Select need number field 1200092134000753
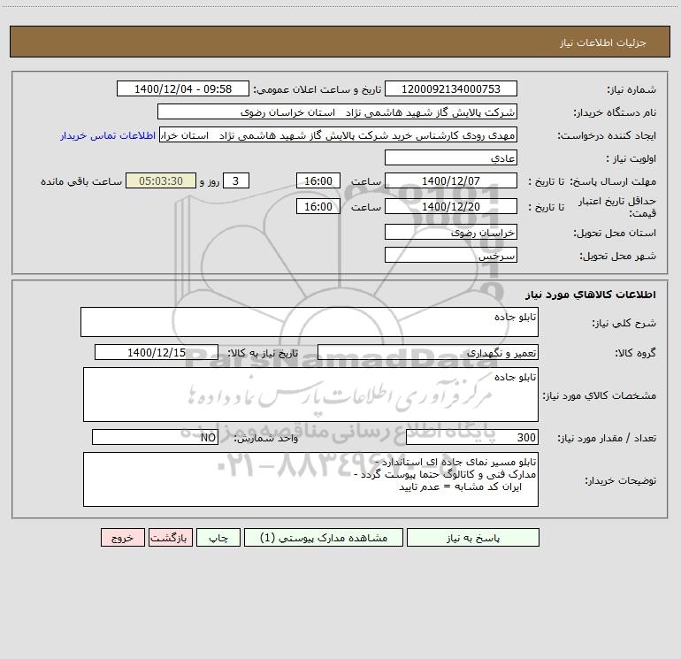Image resolution: width=681 pixels, height=659 pixels. coord(451,88)
